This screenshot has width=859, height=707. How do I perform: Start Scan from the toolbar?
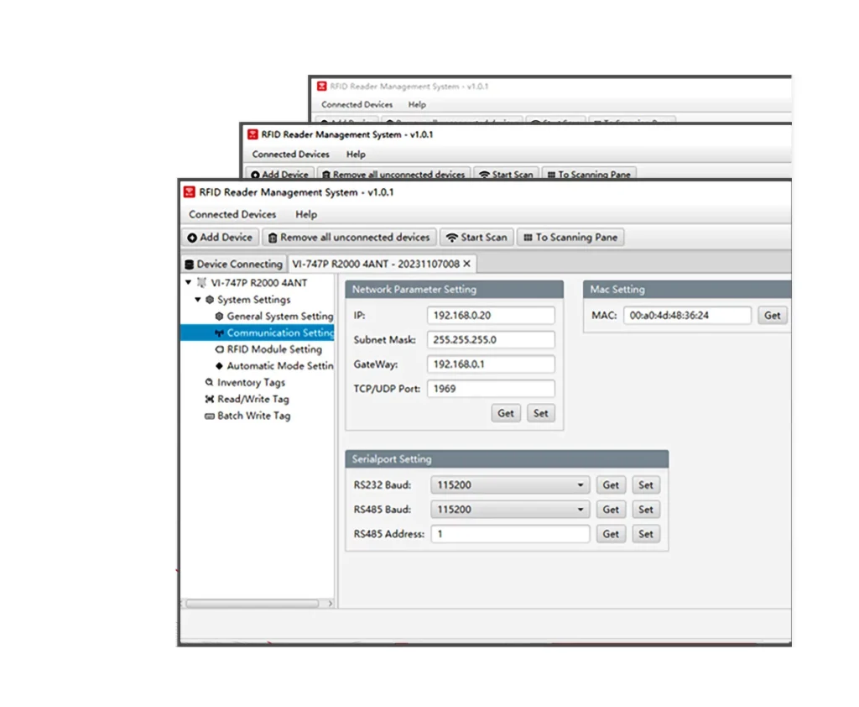click(x=476, y=238)
